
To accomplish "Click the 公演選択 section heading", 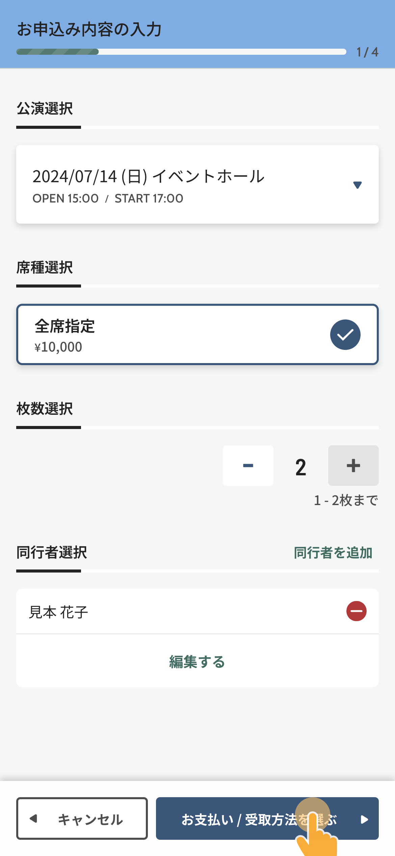I will [x=45, y=109].
